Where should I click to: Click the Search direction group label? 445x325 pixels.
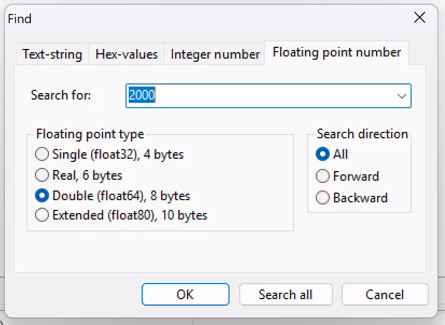pos(362,134)
